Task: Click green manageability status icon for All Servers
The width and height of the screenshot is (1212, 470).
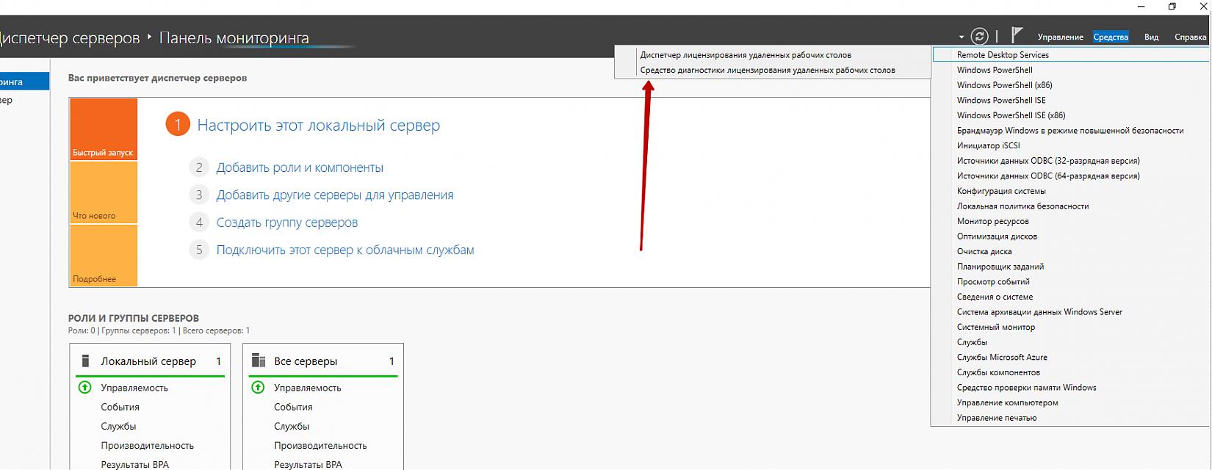Action: click(x=258, y=387)
